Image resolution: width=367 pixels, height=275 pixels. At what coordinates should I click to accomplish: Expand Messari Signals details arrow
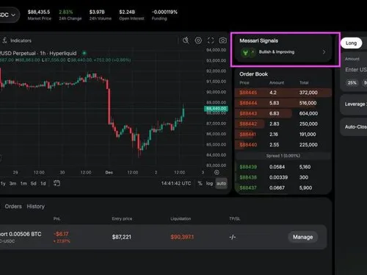pos(324,52)
